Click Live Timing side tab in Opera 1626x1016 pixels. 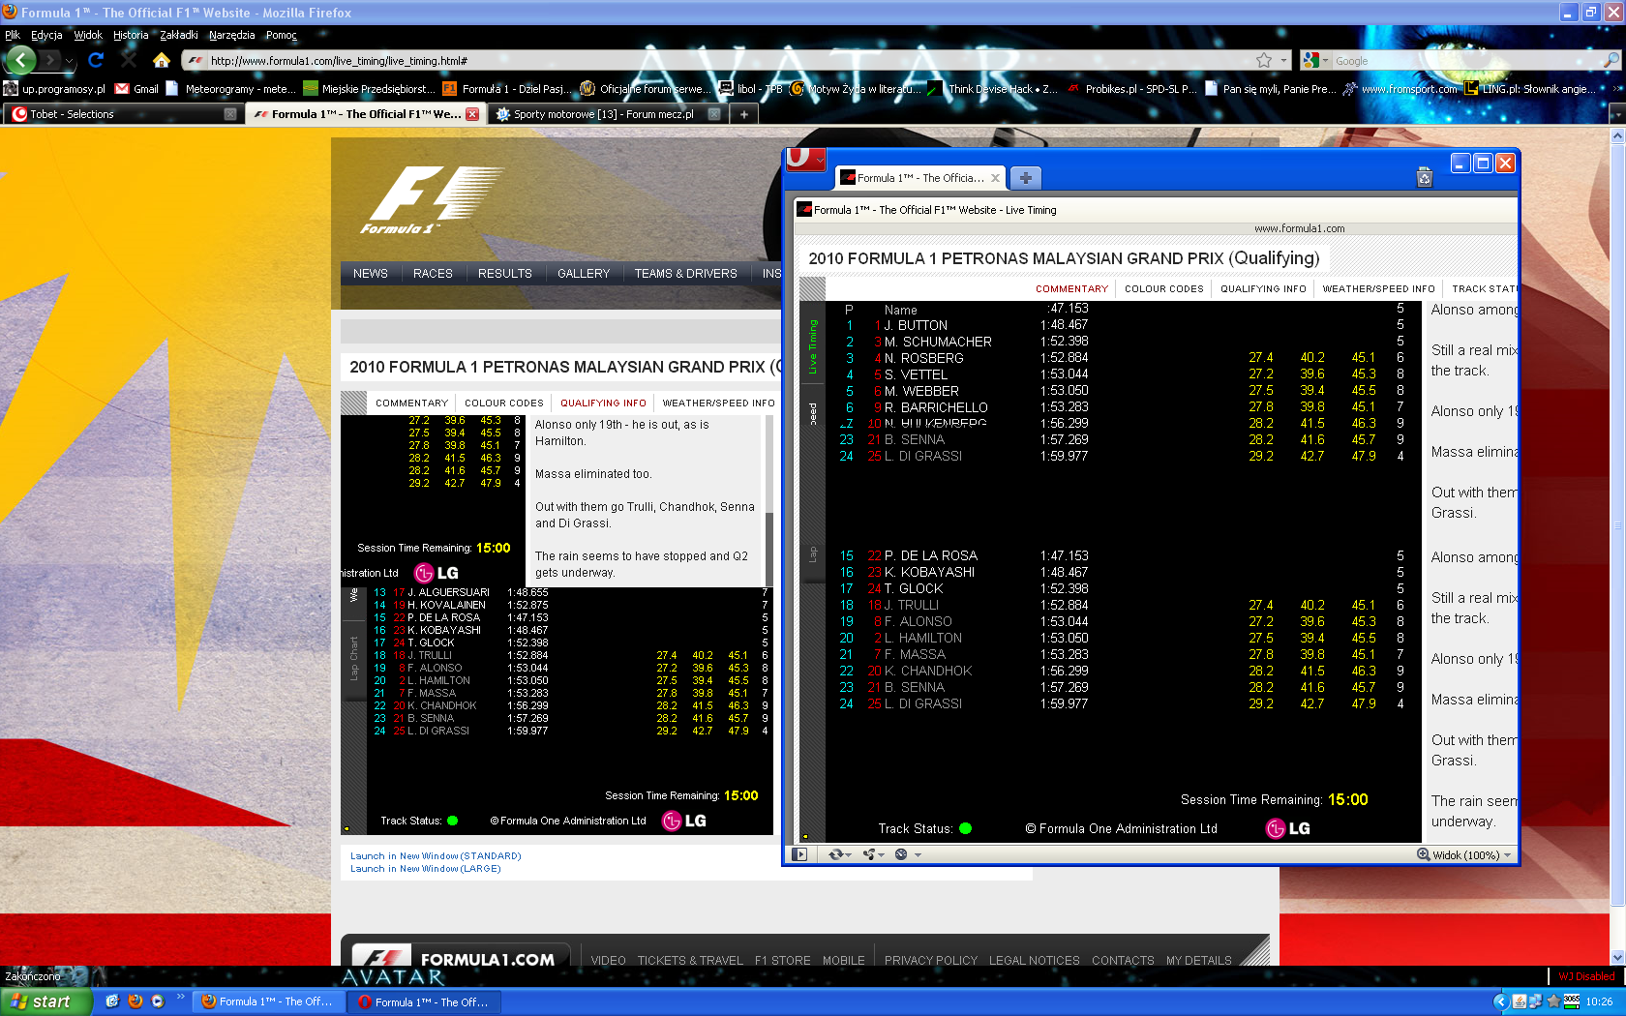pyautogui.click(x=812, y=346)
